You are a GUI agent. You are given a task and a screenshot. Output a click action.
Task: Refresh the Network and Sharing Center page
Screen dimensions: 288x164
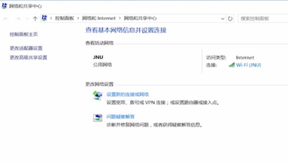pyautogui.click(x=230, y=19)
